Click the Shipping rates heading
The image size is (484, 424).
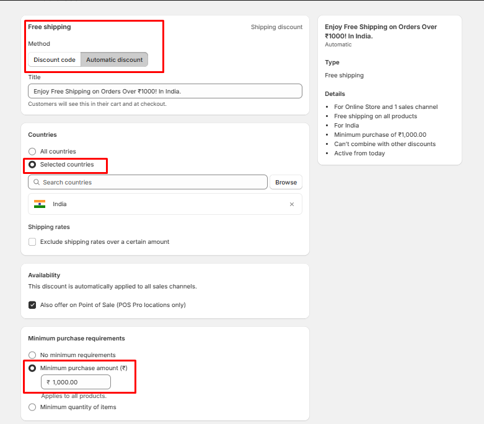tap(49, 227)
